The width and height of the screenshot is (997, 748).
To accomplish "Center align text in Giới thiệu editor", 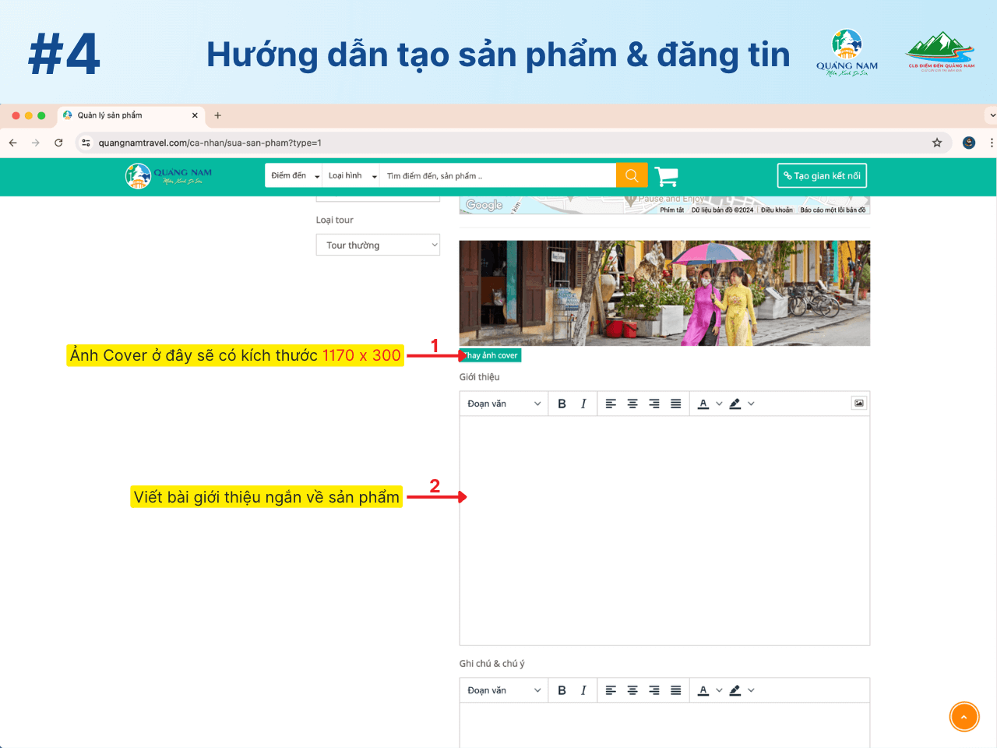I will (632, 404).
